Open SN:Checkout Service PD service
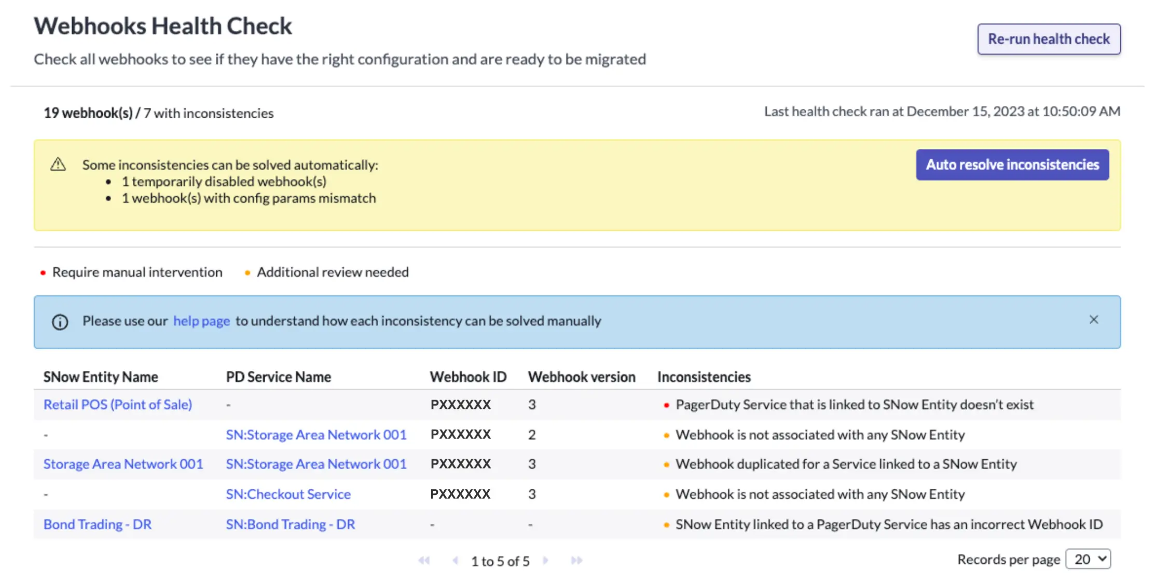 [288, 494]
